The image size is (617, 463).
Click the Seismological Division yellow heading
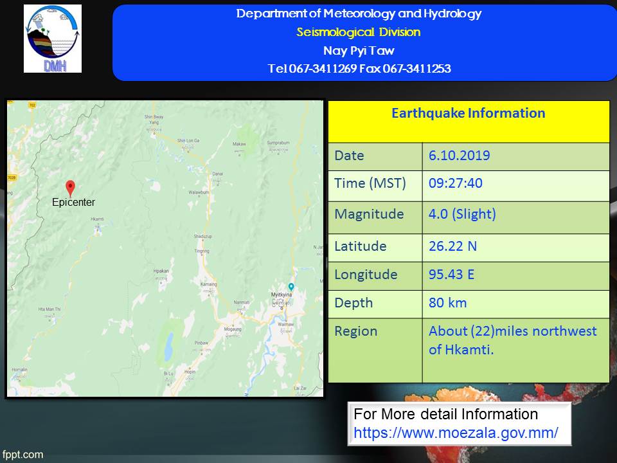(x=358, y=32)
